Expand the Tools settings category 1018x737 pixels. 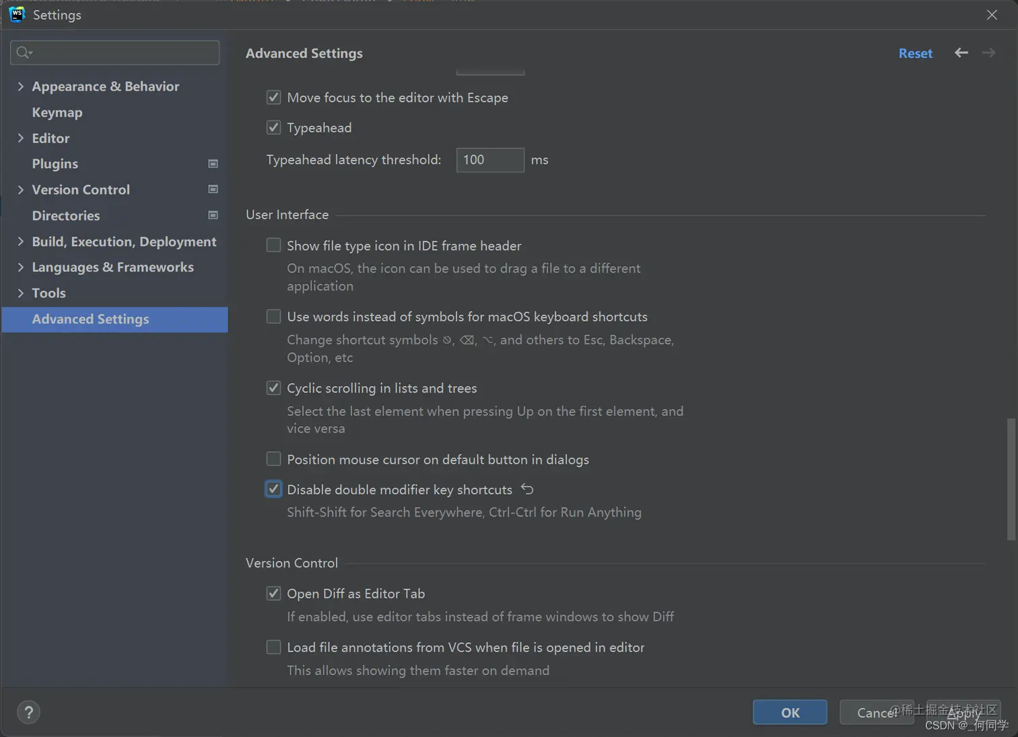(x=20, y=293)
